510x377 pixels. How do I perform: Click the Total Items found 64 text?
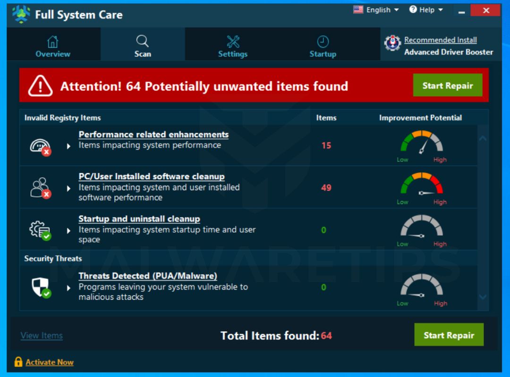(x=276, y=335)
